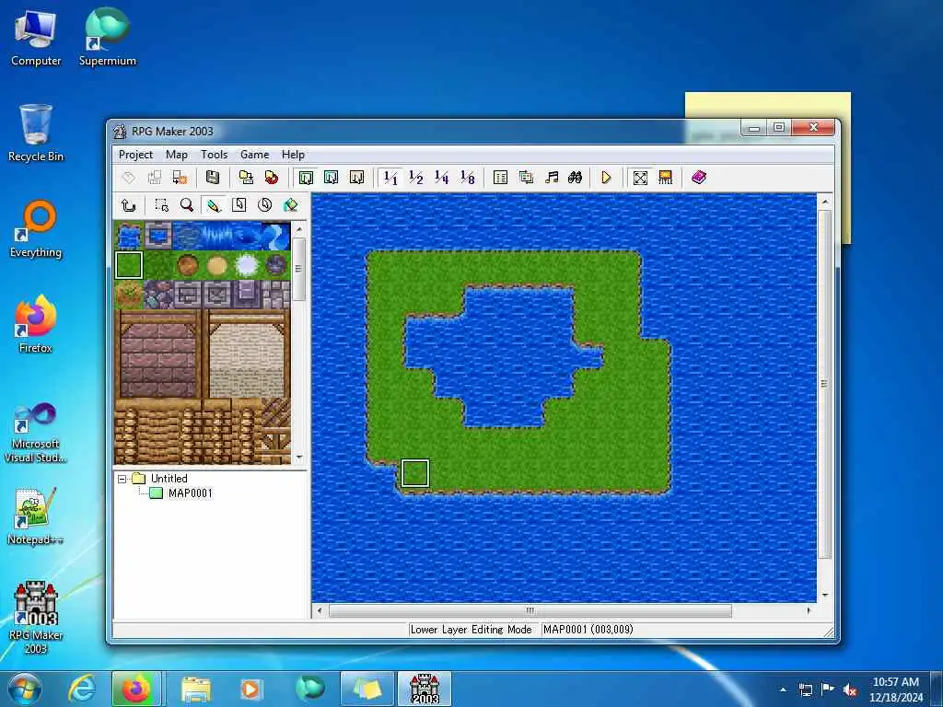
Task: Click map view's scroll-right arrow
Action: coord(809,611)
